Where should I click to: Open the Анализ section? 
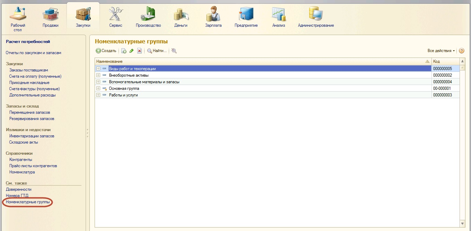pos(279,18)
